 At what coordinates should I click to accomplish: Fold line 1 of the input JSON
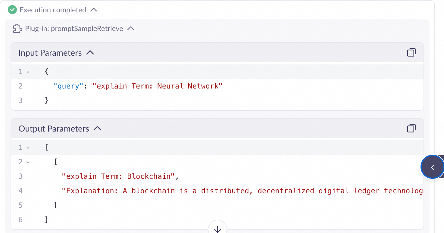[x=28, y=72]
